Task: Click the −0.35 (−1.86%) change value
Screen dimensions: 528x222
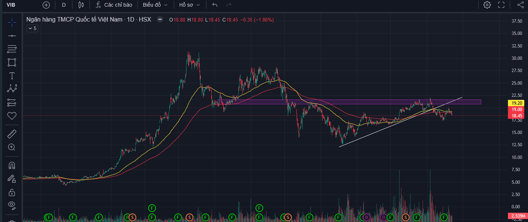Action: click(257, 20)
